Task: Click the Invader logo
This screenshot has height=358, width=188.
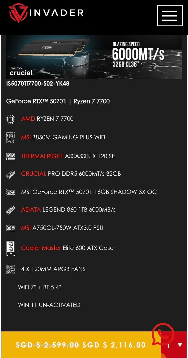Action: click(x=46, y=13)
